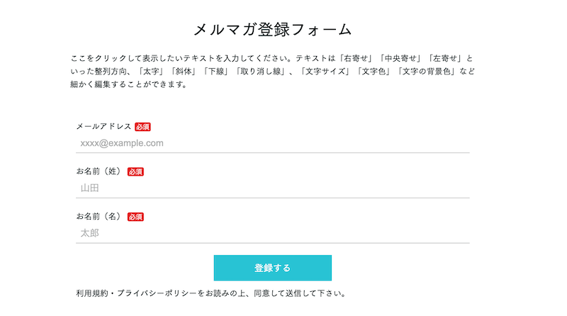Click the 「取り消し線」 word in the description
This screenshot has width=567, height=316.
tap(262, 72)
